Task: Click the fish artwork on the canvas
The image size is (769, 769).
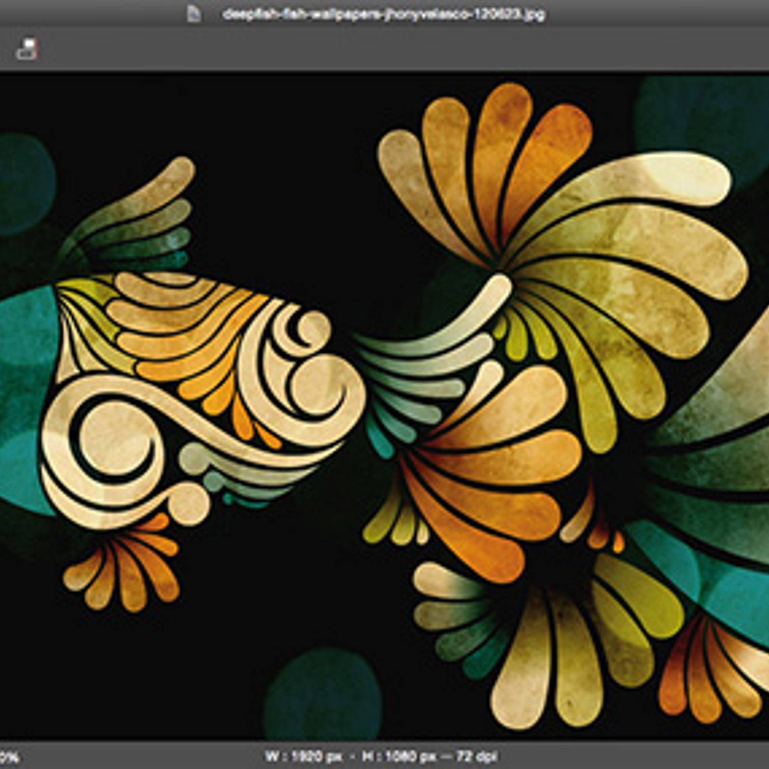Action: click(x=384, y=406)
